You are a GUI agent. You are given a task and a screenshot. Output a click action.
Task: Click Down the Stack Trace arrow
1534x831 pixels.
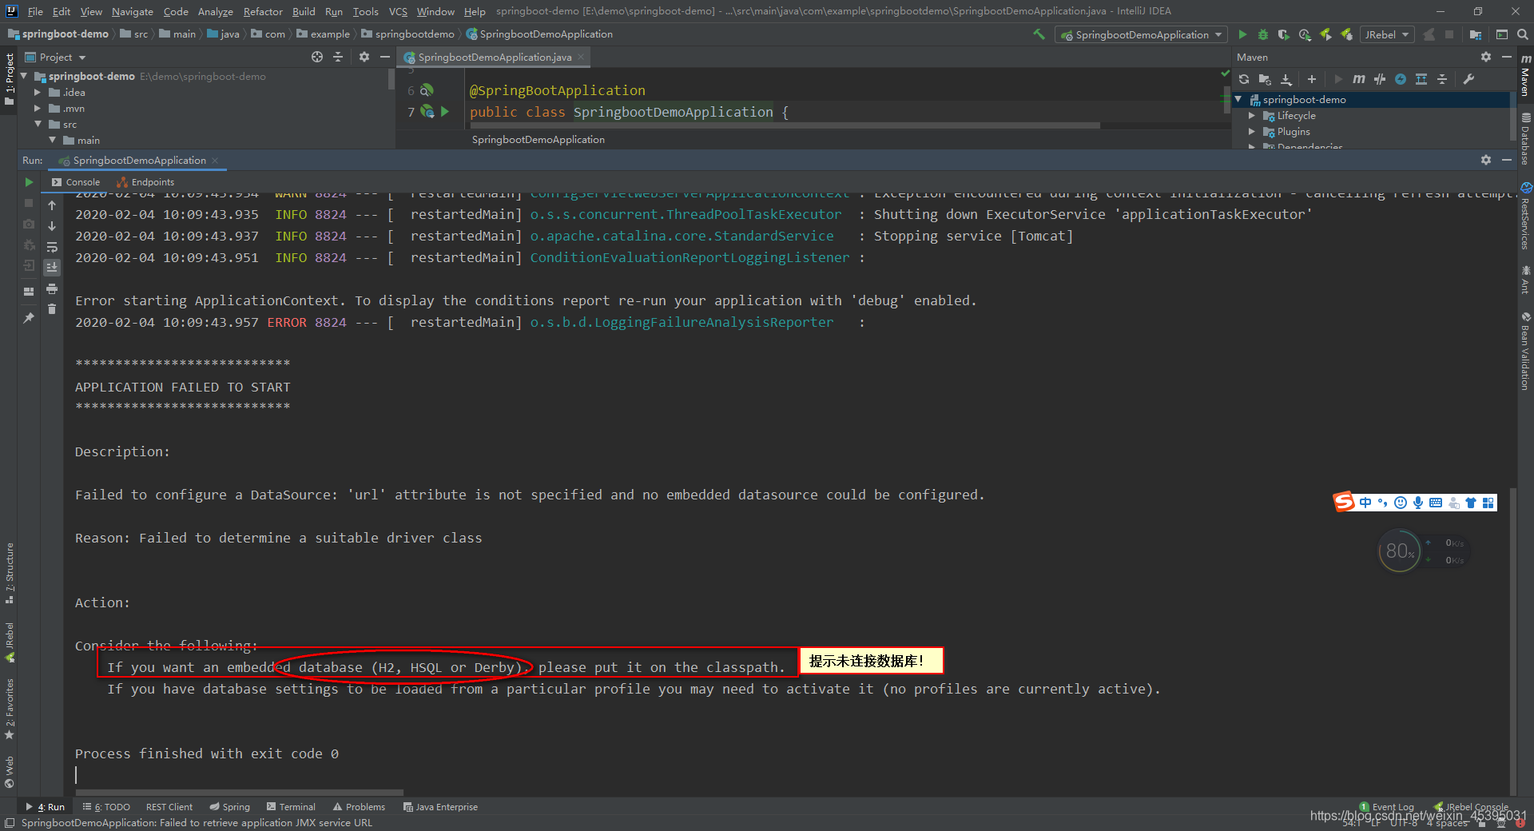(x=52, y=226)
